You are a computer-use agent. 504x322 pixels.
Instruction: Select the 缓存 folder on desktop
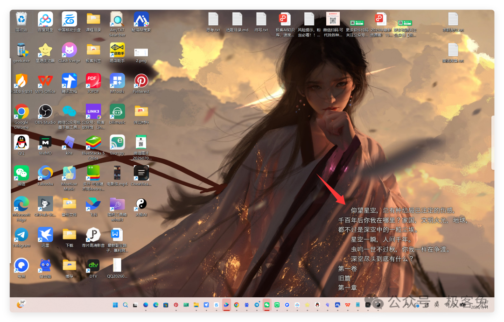[70, 268]
